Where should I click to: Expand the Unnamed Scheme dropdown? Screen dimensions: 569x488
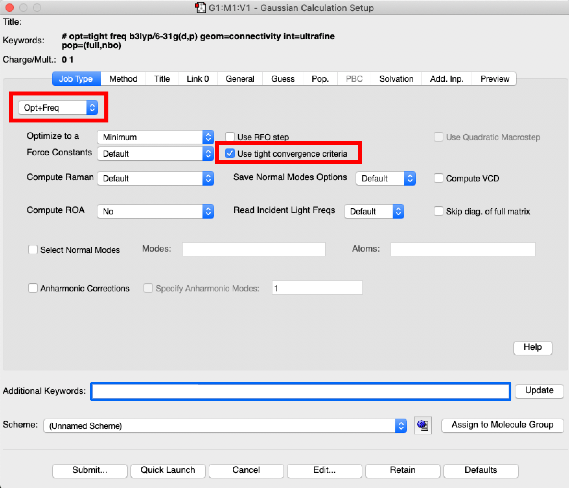click(x=225, y=426)
